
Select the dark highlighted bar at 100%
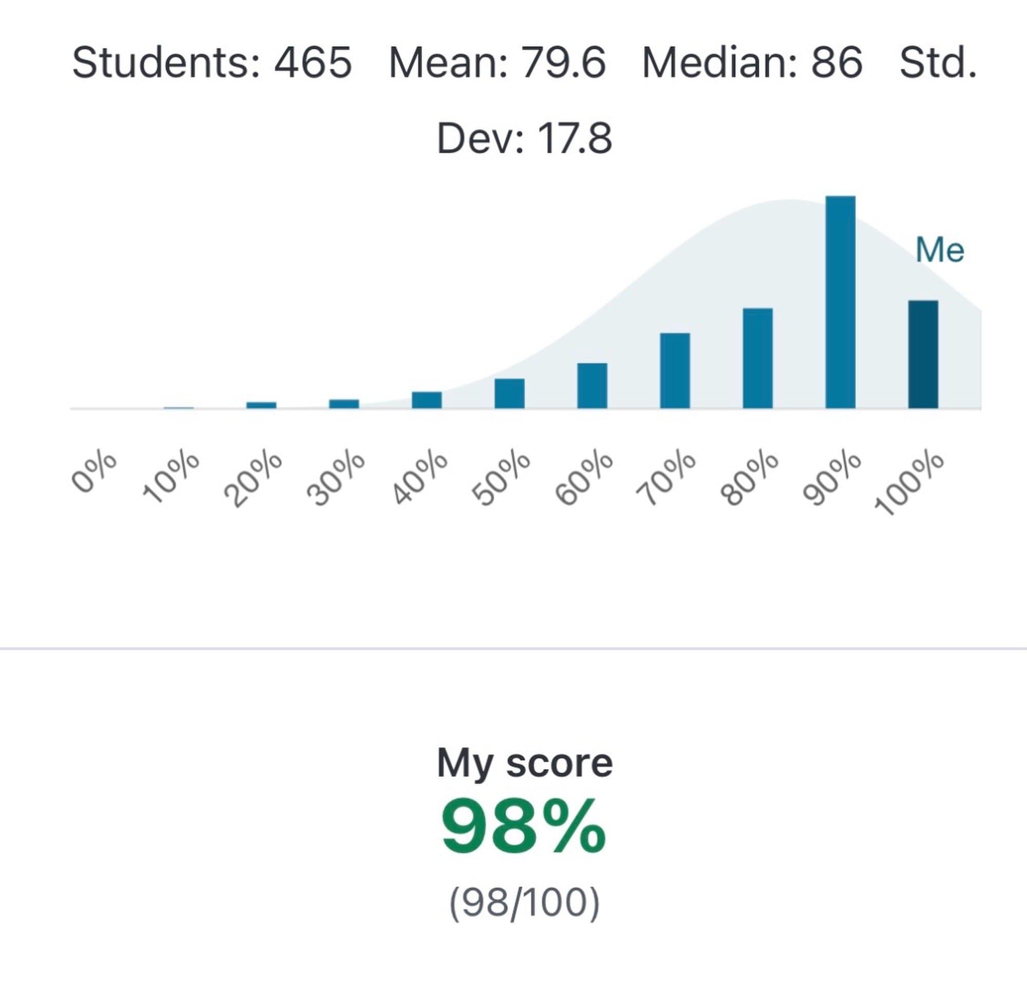click(923, 355)
